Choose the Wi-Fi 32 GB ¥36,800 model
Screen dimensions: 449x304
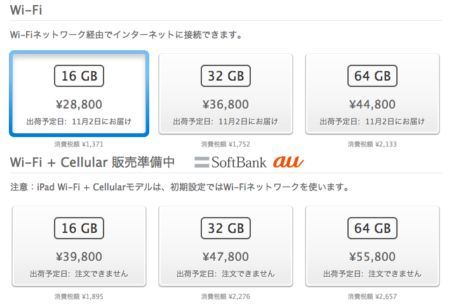point(225,93)
